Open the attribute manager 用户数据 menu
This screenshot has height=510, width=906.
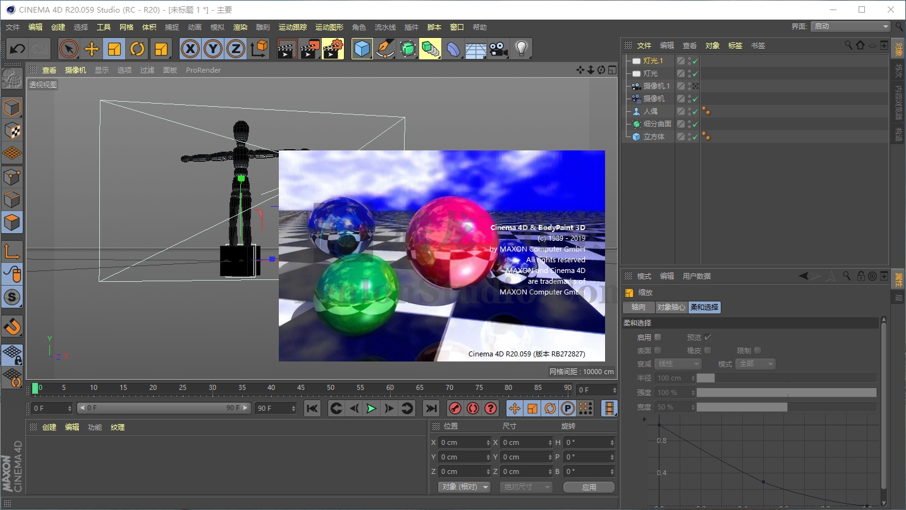pos(697,276)
